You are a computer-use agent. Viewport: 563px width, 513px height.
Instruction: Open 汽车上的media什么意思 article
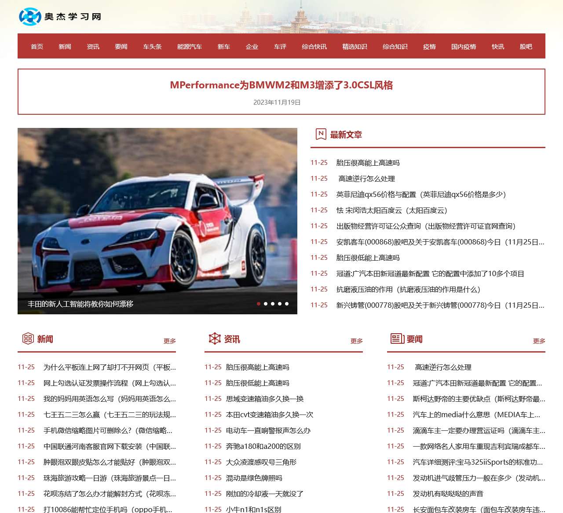click(477, 415)
